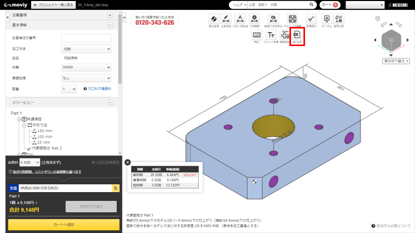Click the customer order number input field
This screenshot has height=233, width=415.
pyautogui.click(x=86, y=38)
